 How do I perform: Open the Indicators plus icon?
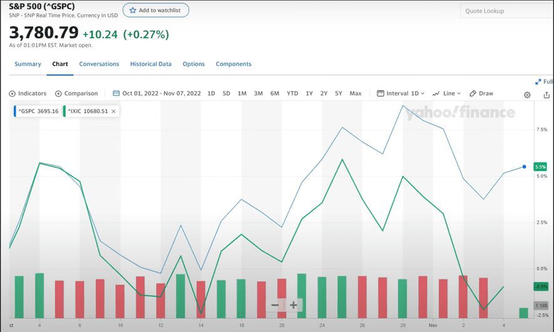tap(13, 93)
